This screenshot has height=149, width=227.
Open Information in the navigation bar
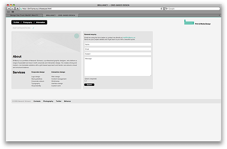41,22
